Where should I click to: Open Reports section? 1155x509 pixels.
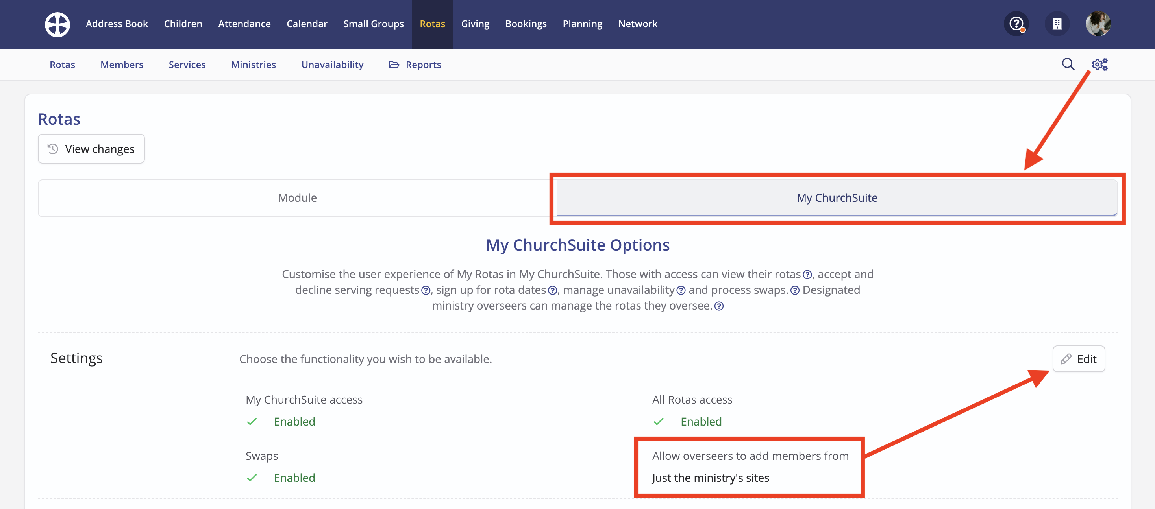click(x=415, y=65)
